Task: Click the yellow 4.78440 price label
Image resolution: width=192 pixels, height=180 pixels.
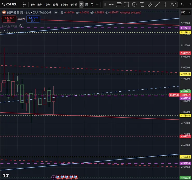Action: click(185, 116)
